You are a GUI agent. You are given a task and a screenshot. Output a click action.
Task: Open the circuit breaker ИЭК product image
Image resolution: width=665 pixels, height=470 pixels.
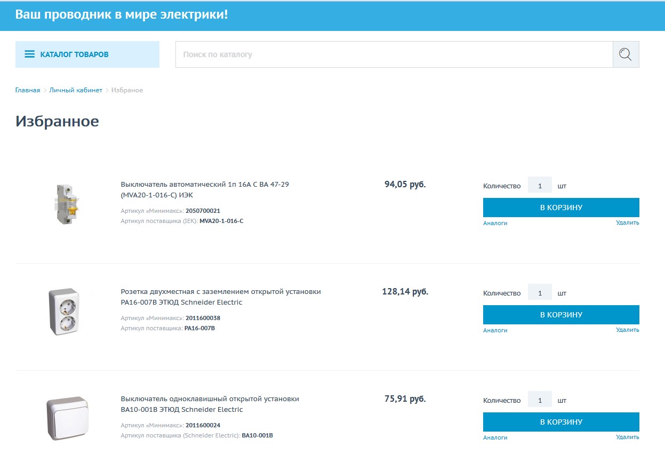(66, 203)
